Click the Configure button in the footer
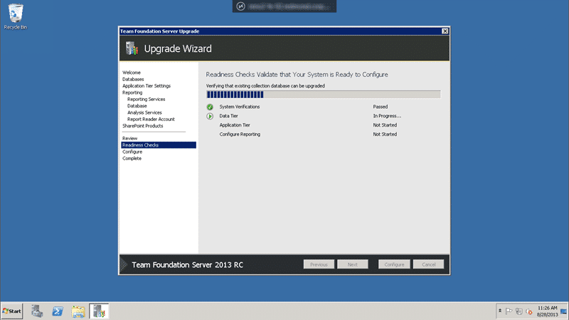569x320 pixels. point(394,265)
